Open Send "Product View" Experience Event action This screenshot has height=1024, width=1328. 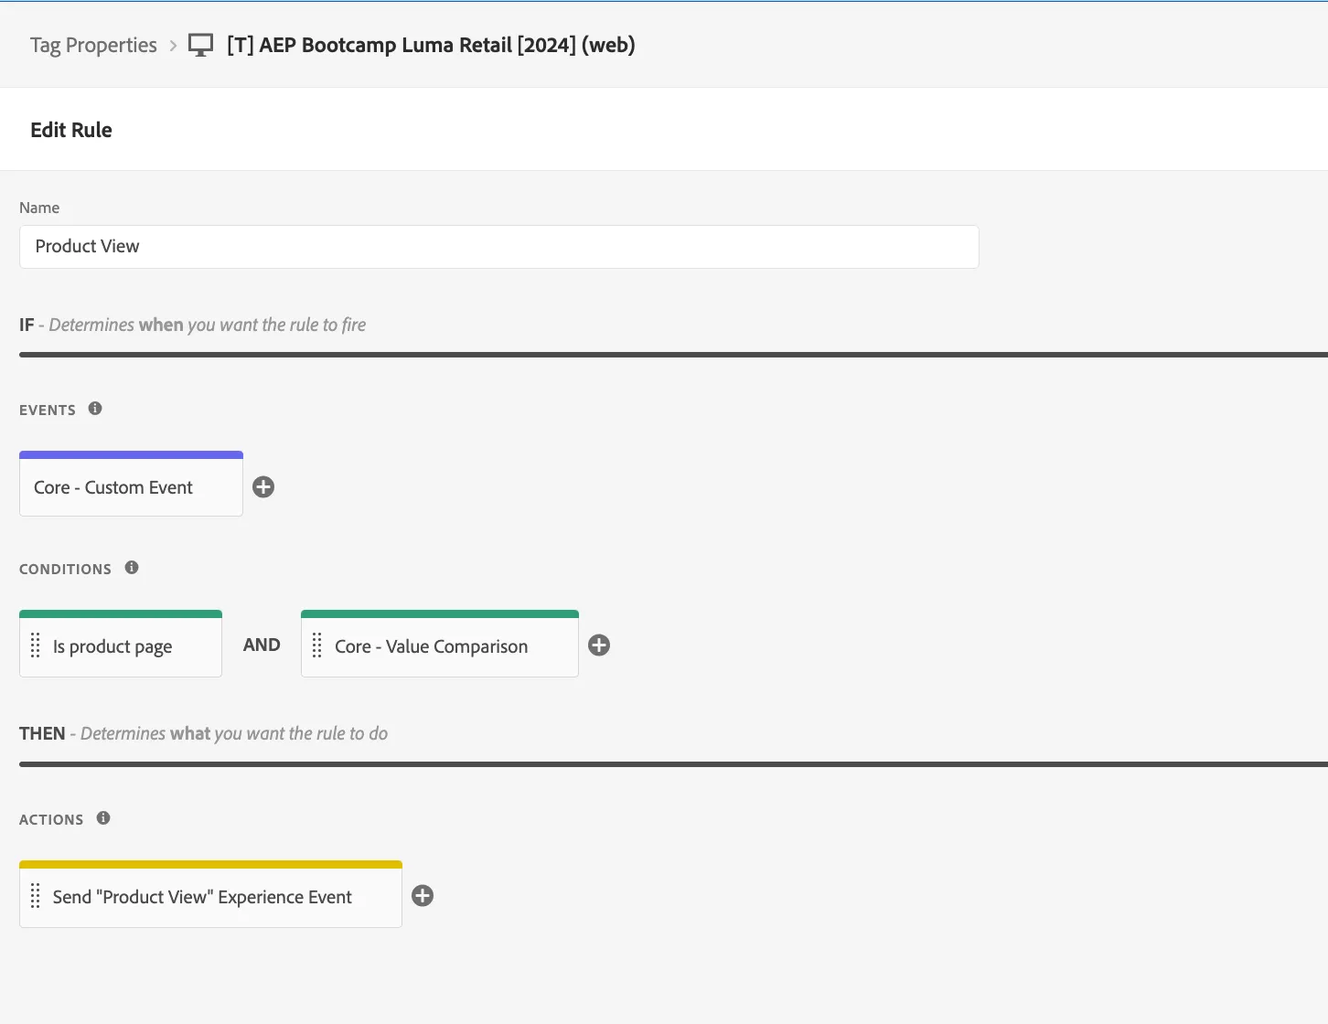[210, 894]
